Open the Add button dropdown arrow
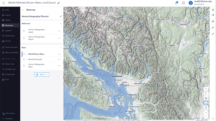The image size is (216, 121). [47, 74]
